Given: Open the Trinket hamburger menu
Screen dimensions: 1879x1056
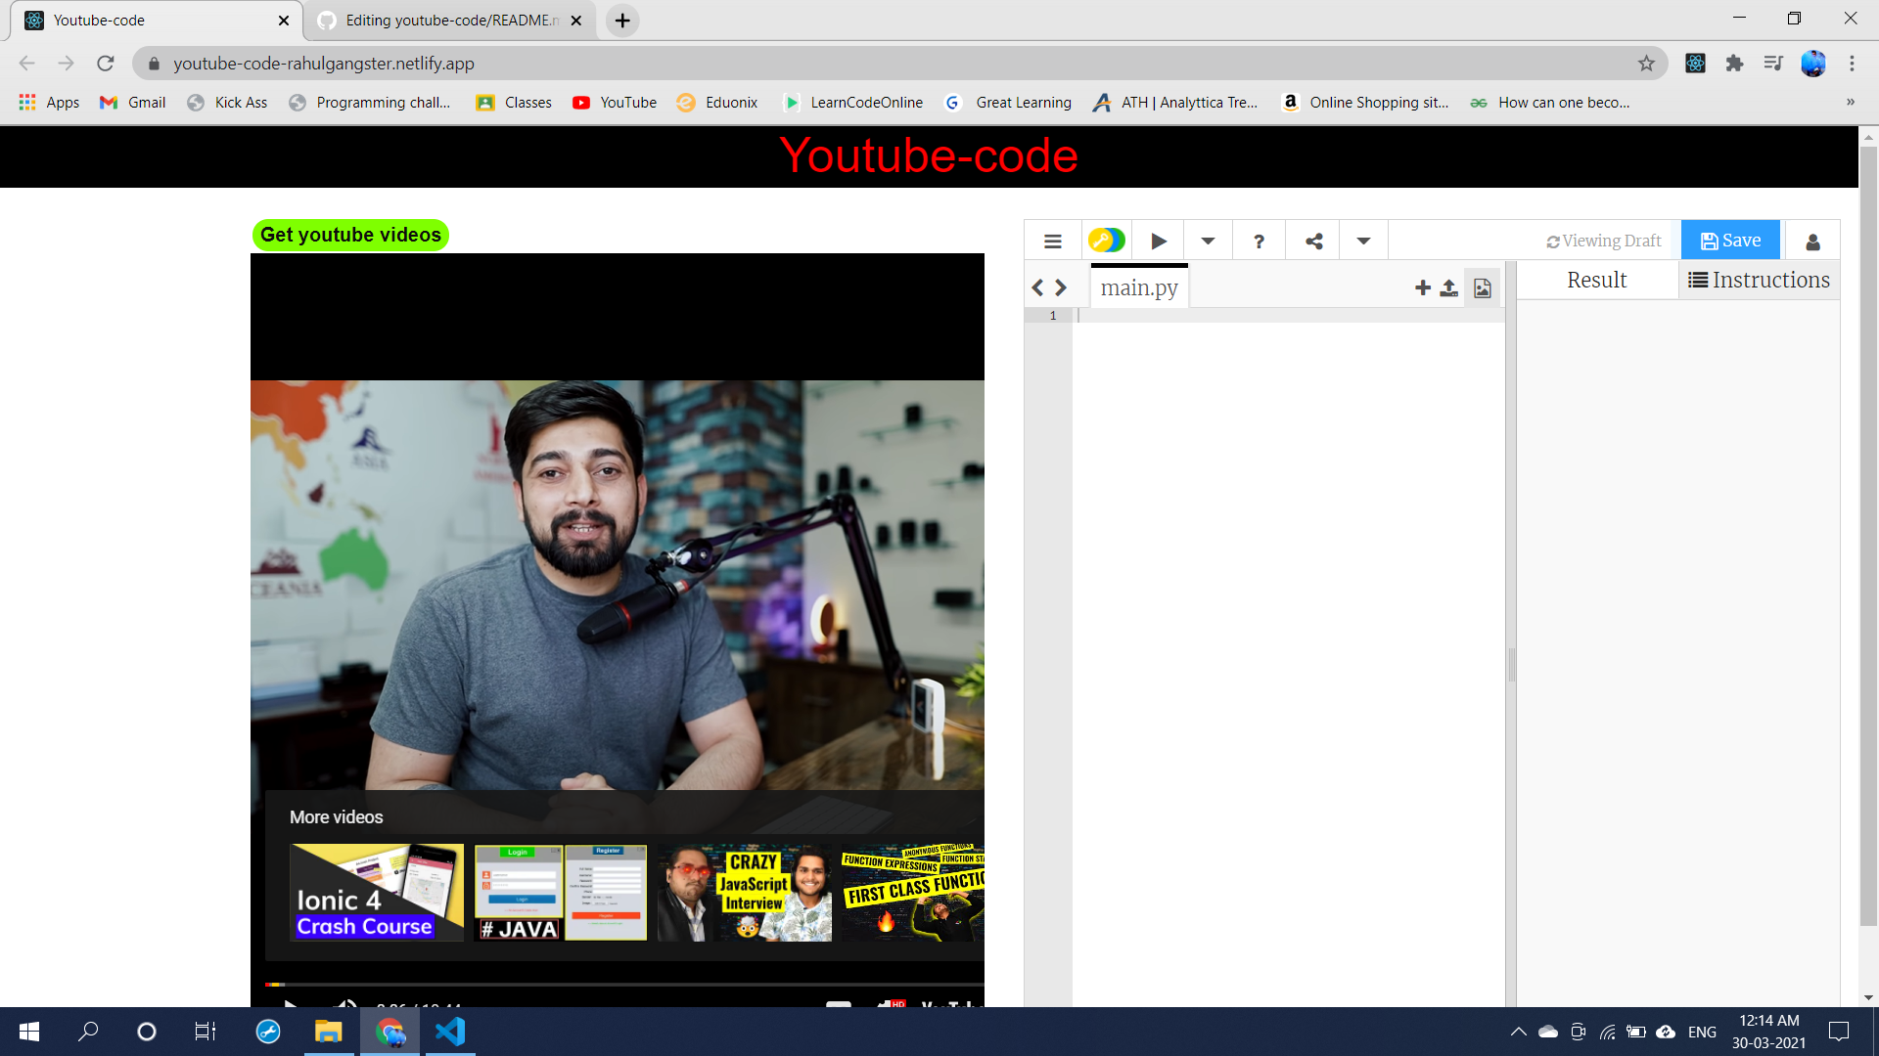Looking at the screenshot, I should click(1053, 241).
